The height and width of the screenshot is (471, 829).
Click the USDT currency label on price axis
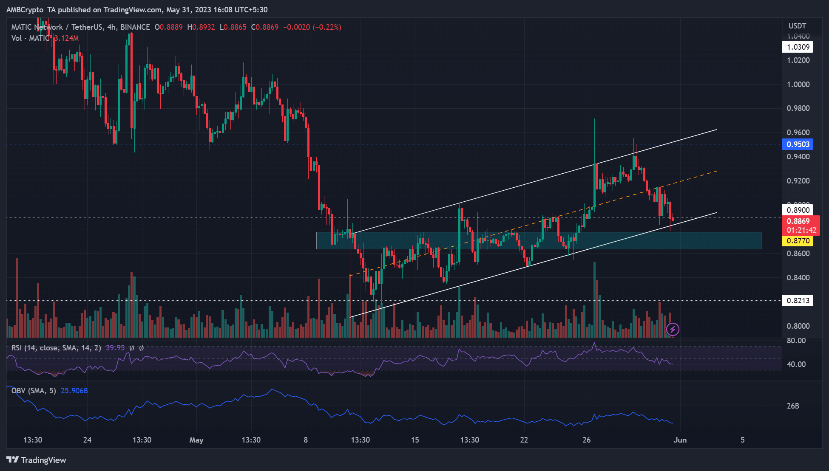click(797, 26)
